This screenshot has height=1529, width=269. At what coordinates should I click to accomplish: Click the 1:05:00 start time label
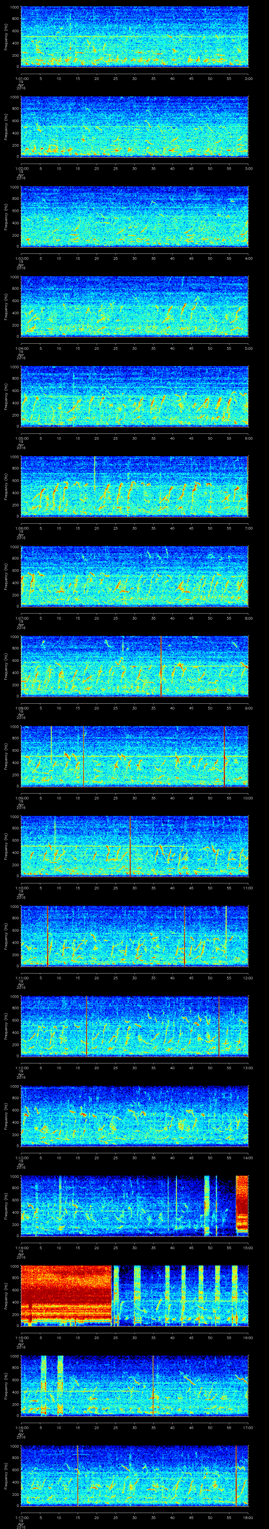click(21, 438)
